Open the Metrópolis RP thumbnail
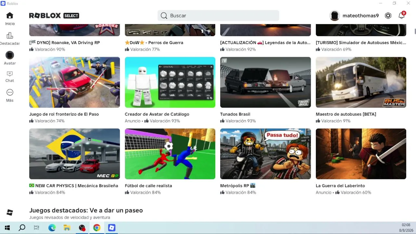The height and width of the screenshot is (234, 416). point(266,154)
